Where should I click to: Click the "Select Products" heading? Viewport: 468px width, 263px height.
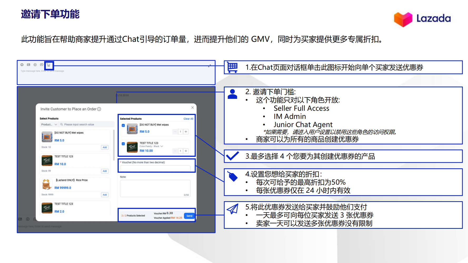[49, 119]
